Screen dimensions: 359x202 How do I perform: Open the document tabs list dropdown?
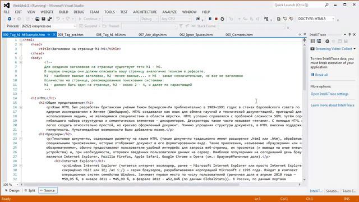(305, 34)
